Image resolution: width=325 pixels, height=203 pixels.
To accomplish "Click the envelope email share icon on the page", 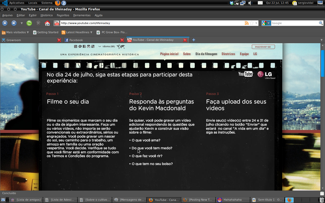I will click(89, 46).
